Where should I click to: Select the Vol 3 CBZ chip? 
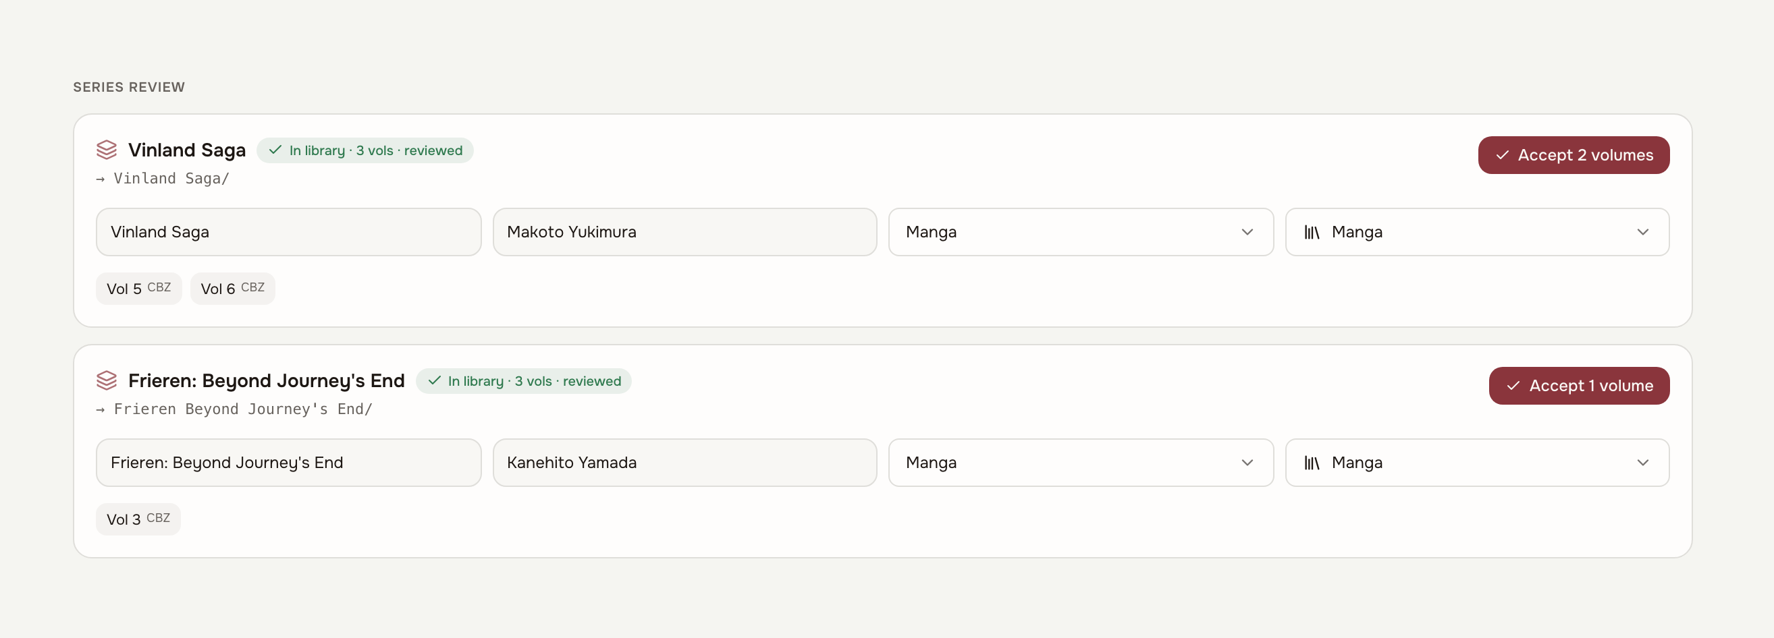(138, 519)
